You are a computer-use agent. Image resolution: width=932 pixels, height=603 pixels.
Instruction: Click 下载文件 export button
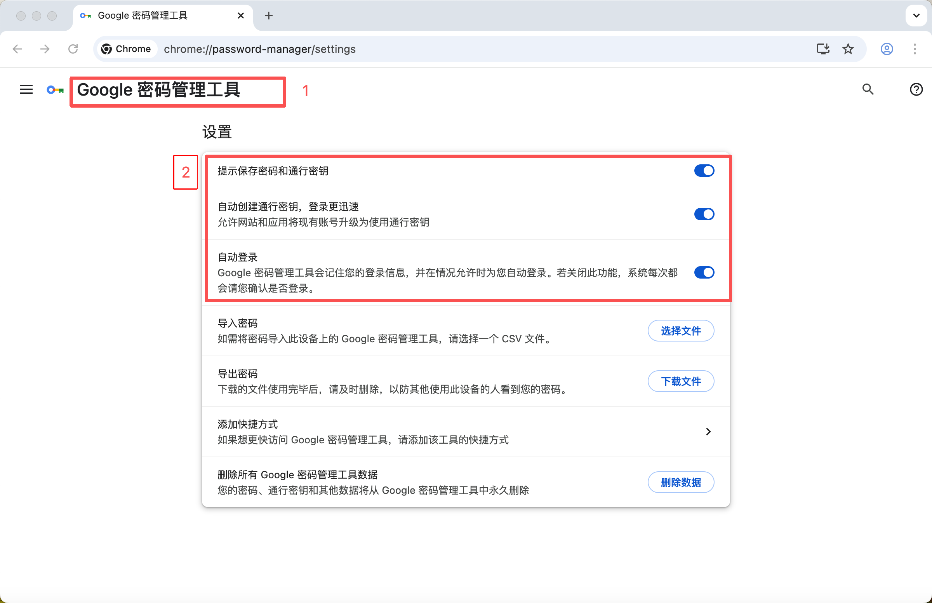tap(680, 381)
